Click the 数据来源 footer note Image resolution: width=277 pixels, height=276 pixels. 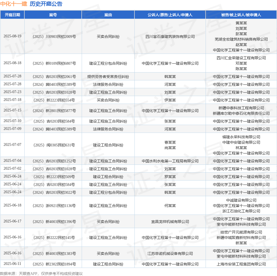click(41, 274)
